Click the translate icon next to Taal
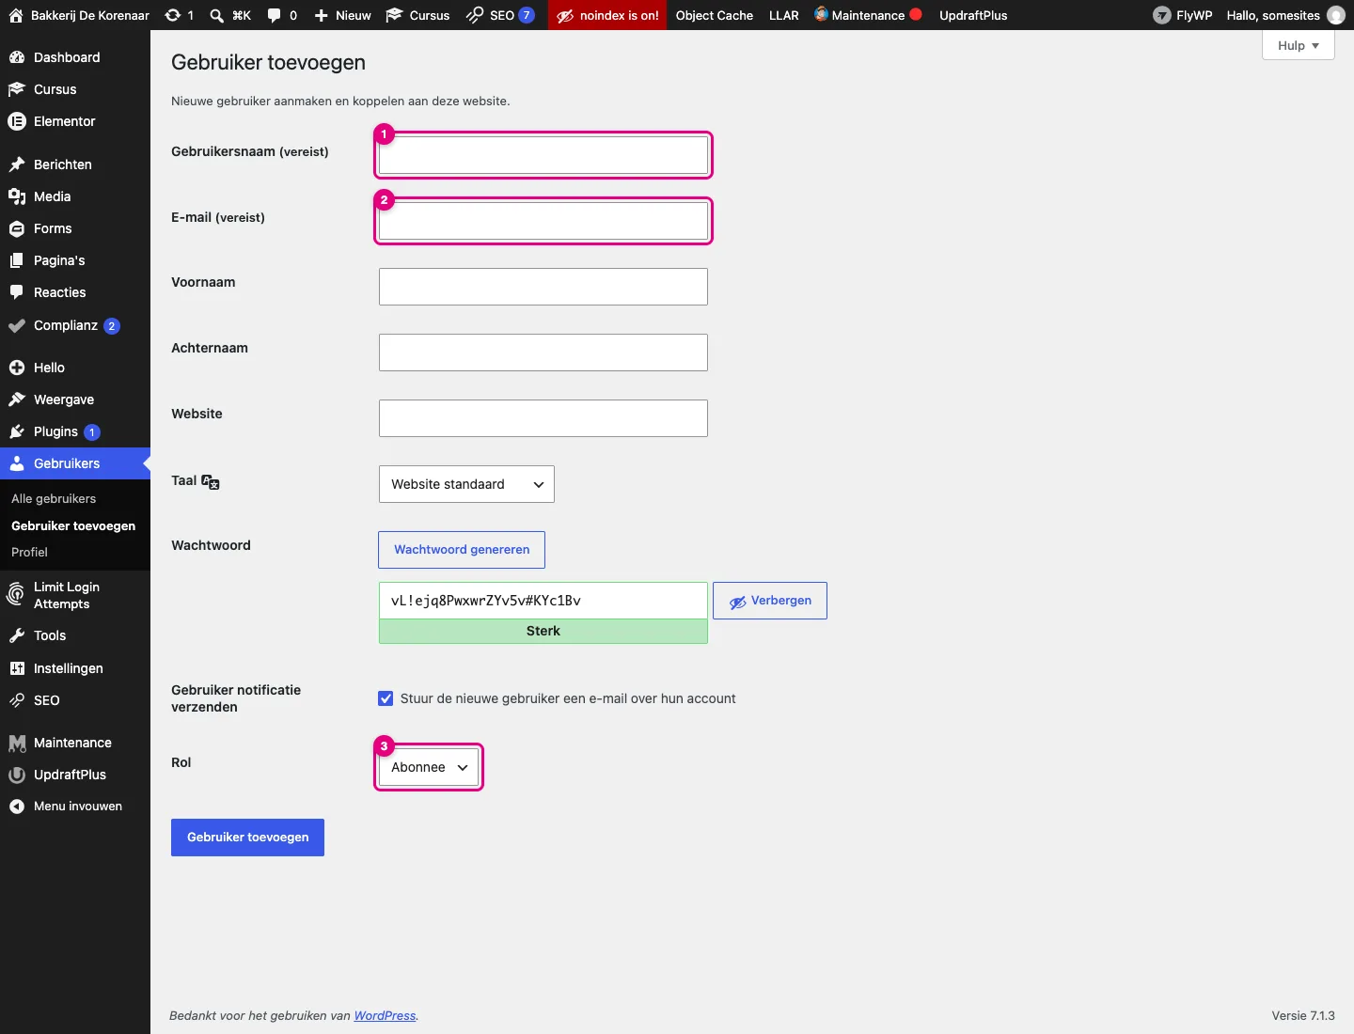 click(211, 481)
